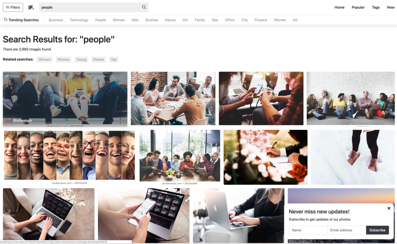Click the Trending Searches tag icon
Viewport: 397px width, 244px height.
[x=6, y=20]
